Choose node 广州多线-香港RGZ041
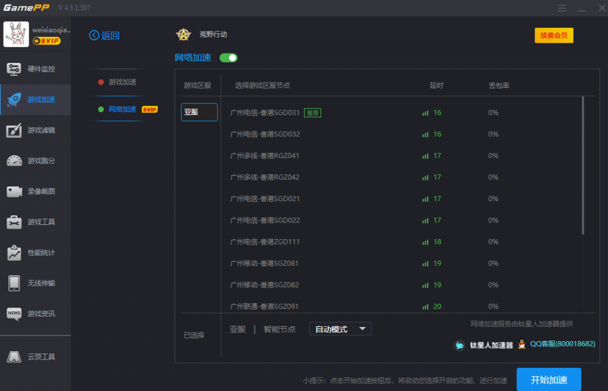608x391 pixels. (x=264, y=156)
